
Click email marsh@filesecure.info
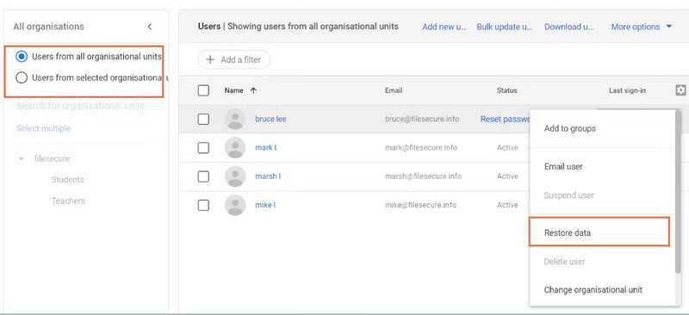coord(423,176)
